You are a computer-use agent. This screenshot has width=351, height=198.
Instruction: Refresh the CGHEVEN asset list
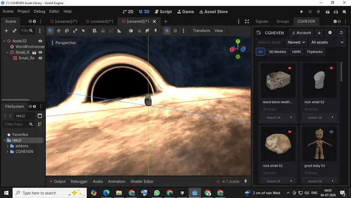(x=341, y=32)
